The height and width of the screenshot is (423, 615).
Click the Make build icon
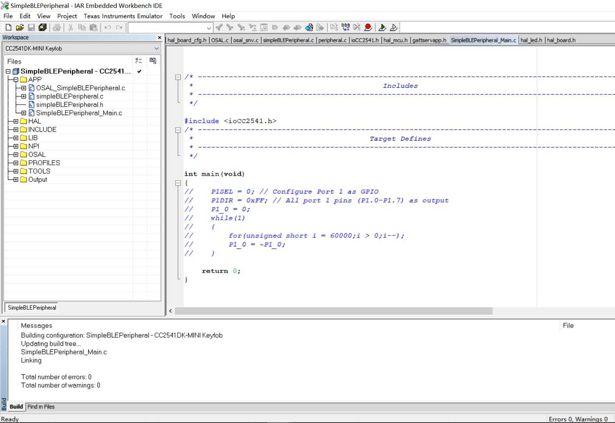pyautogui.click(x=345, y=27)
